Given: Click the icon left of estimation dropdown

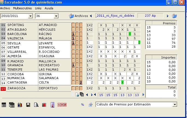Looking at the screenshot, I should pos(90,105).
